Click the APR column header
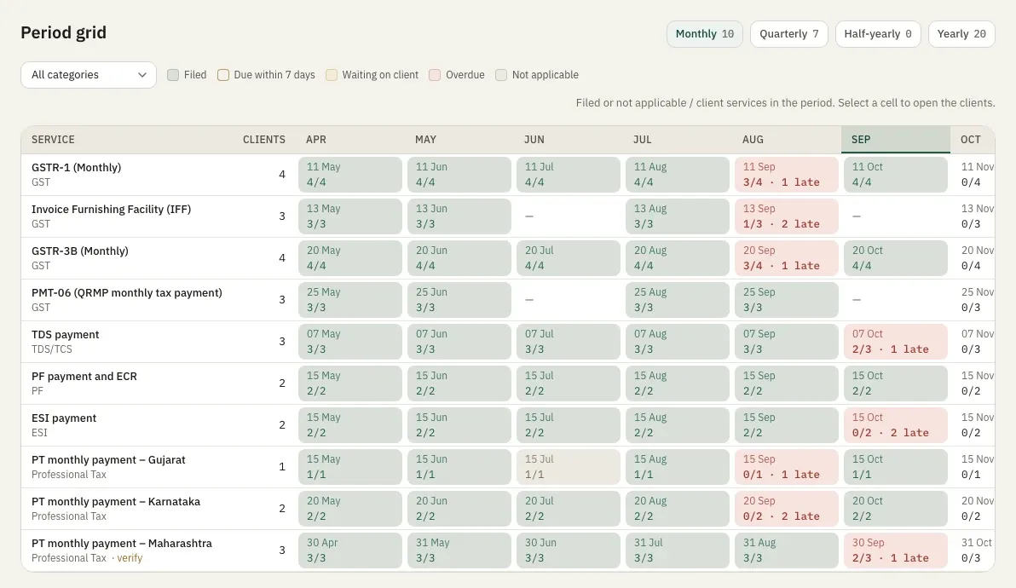 350,140
